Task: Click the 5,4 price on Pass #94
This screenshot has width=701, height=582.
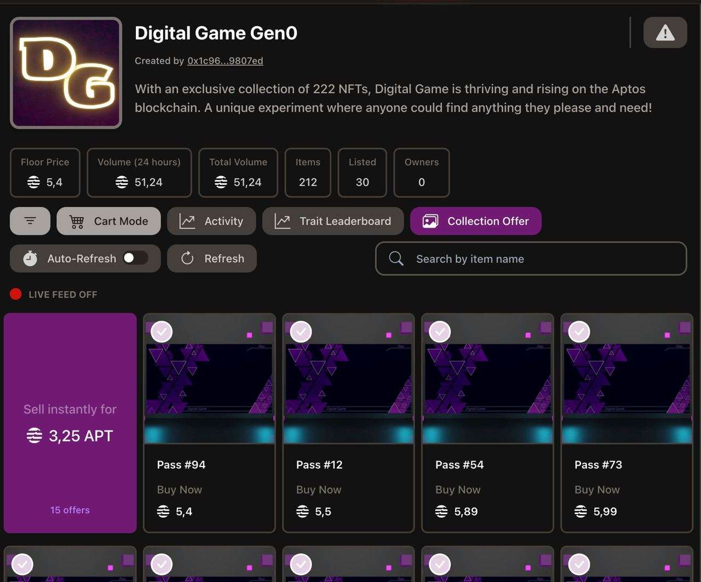Action: click(x=184, y=511)
